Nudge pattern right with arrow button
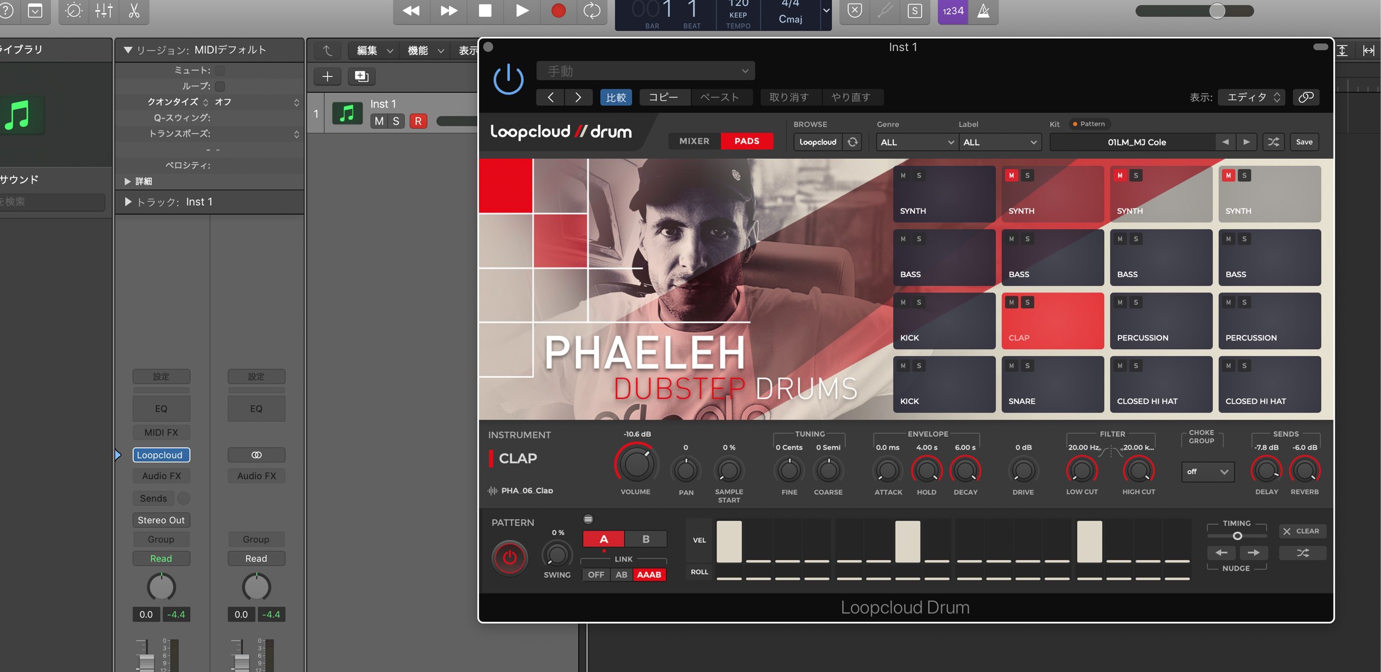The image size is (1381, 672). [1254, 553]
